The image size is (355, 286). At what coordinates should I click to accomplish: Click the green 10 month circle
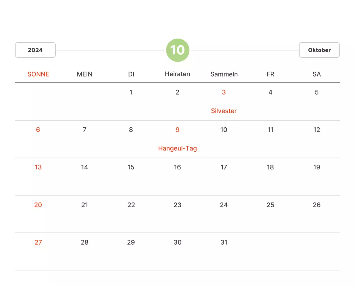coord(177,50)
